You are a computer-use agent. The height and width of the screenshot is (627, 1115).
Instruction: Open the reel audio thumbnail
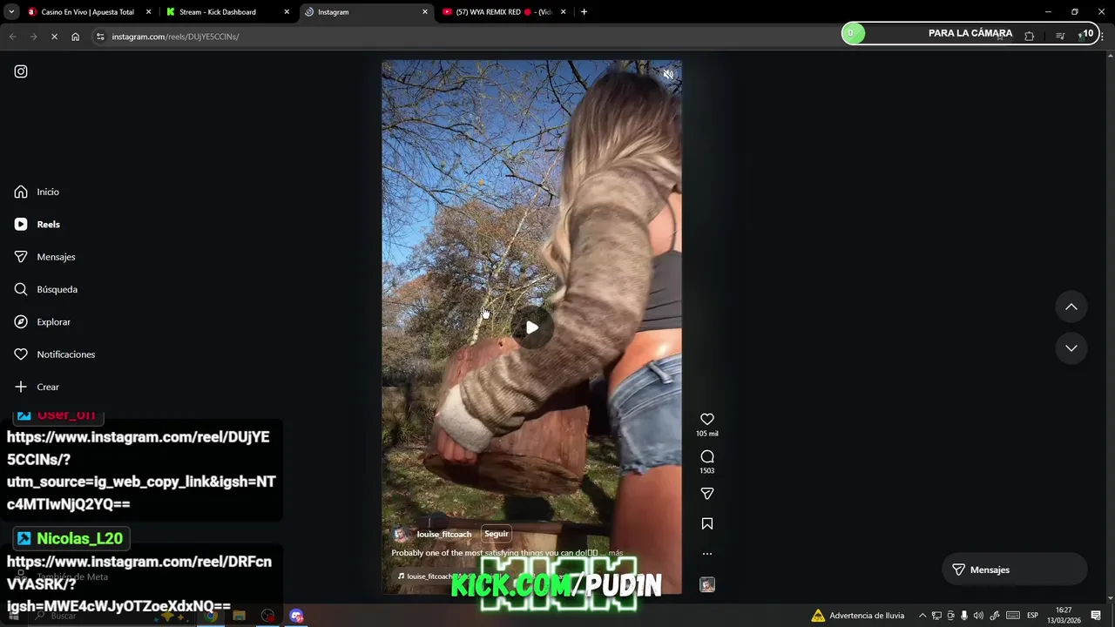[x=707, y=584]
